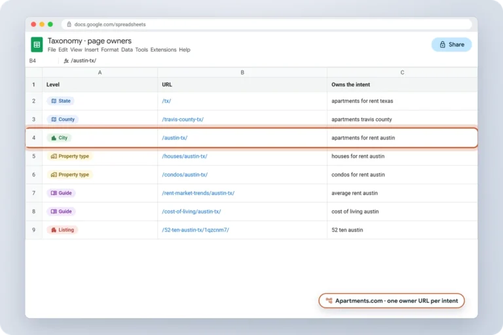Select cell average rent austin
503x335 pixels.
[x=402, y=193]
